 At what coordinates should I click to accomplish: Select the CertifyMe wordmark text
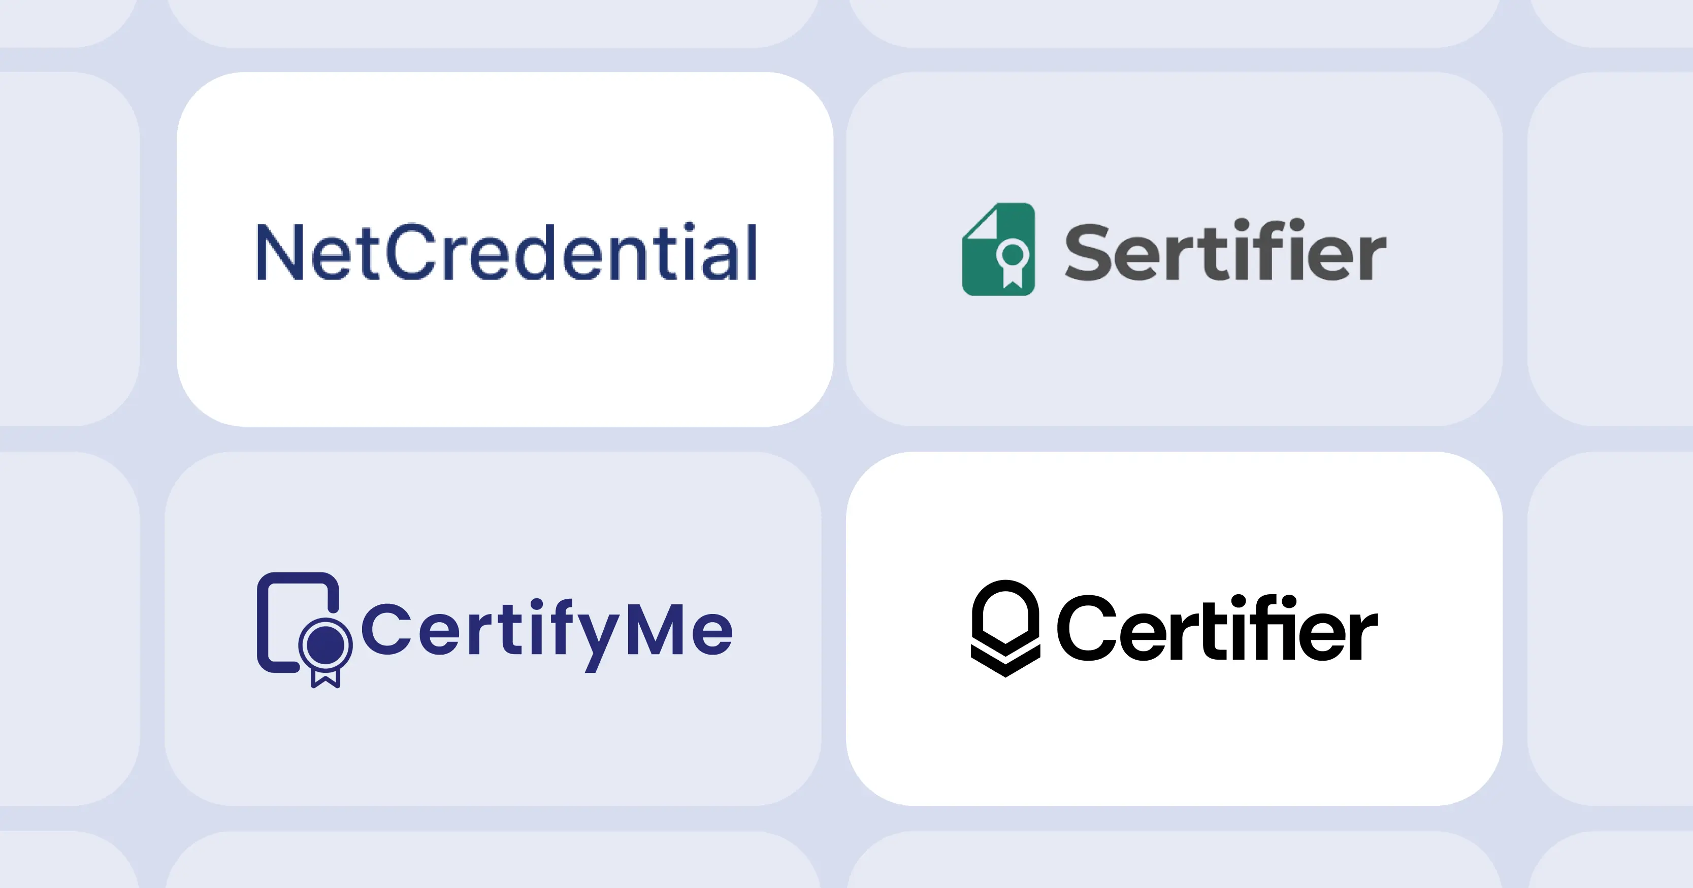(x=547, y=631)
